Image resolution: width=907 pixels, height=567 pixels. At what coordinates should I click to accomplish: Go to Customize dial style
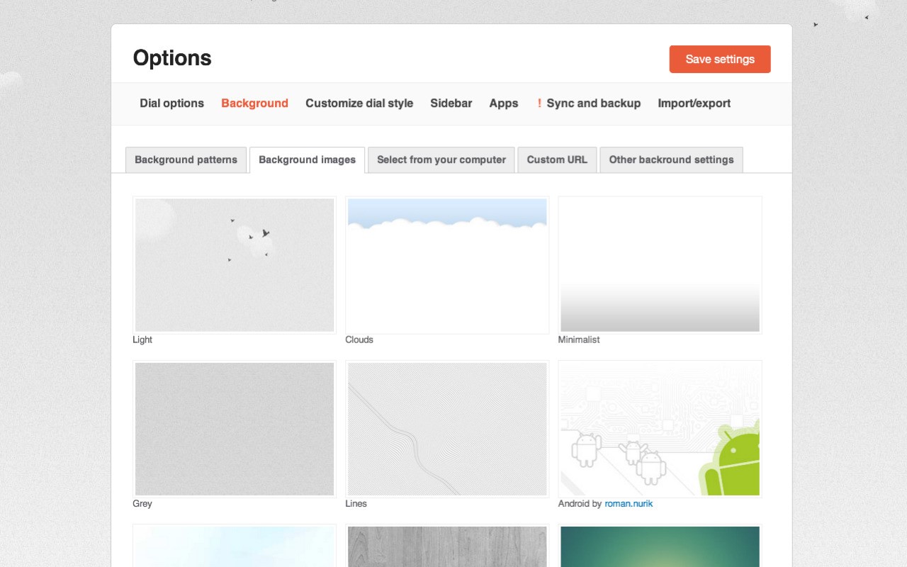359,103
